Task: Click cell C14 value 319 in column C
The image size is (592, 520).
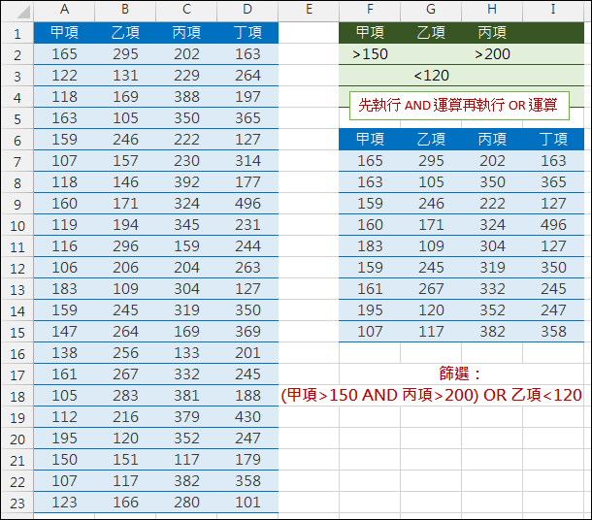Action: (186, 310)
